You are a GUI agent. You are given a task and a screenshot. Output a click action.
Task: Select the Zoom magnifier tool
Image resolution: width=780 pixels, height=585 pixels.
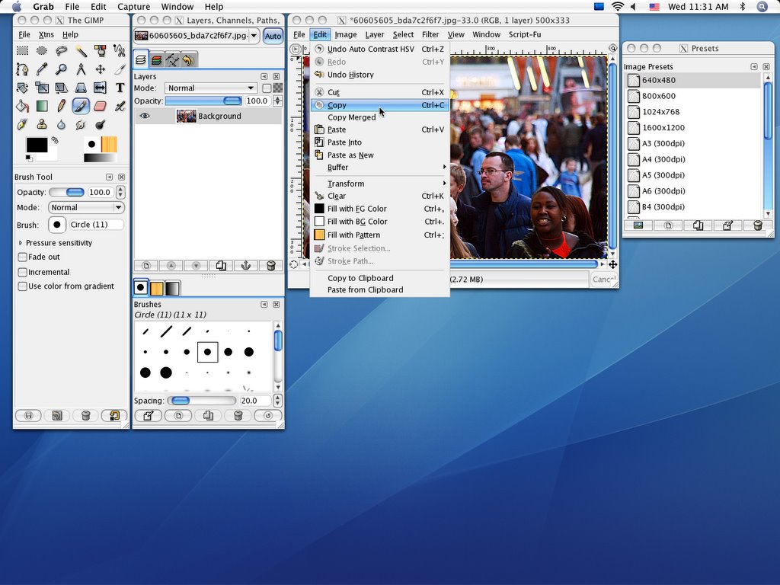pyautogui.click(x=61, y=69)
